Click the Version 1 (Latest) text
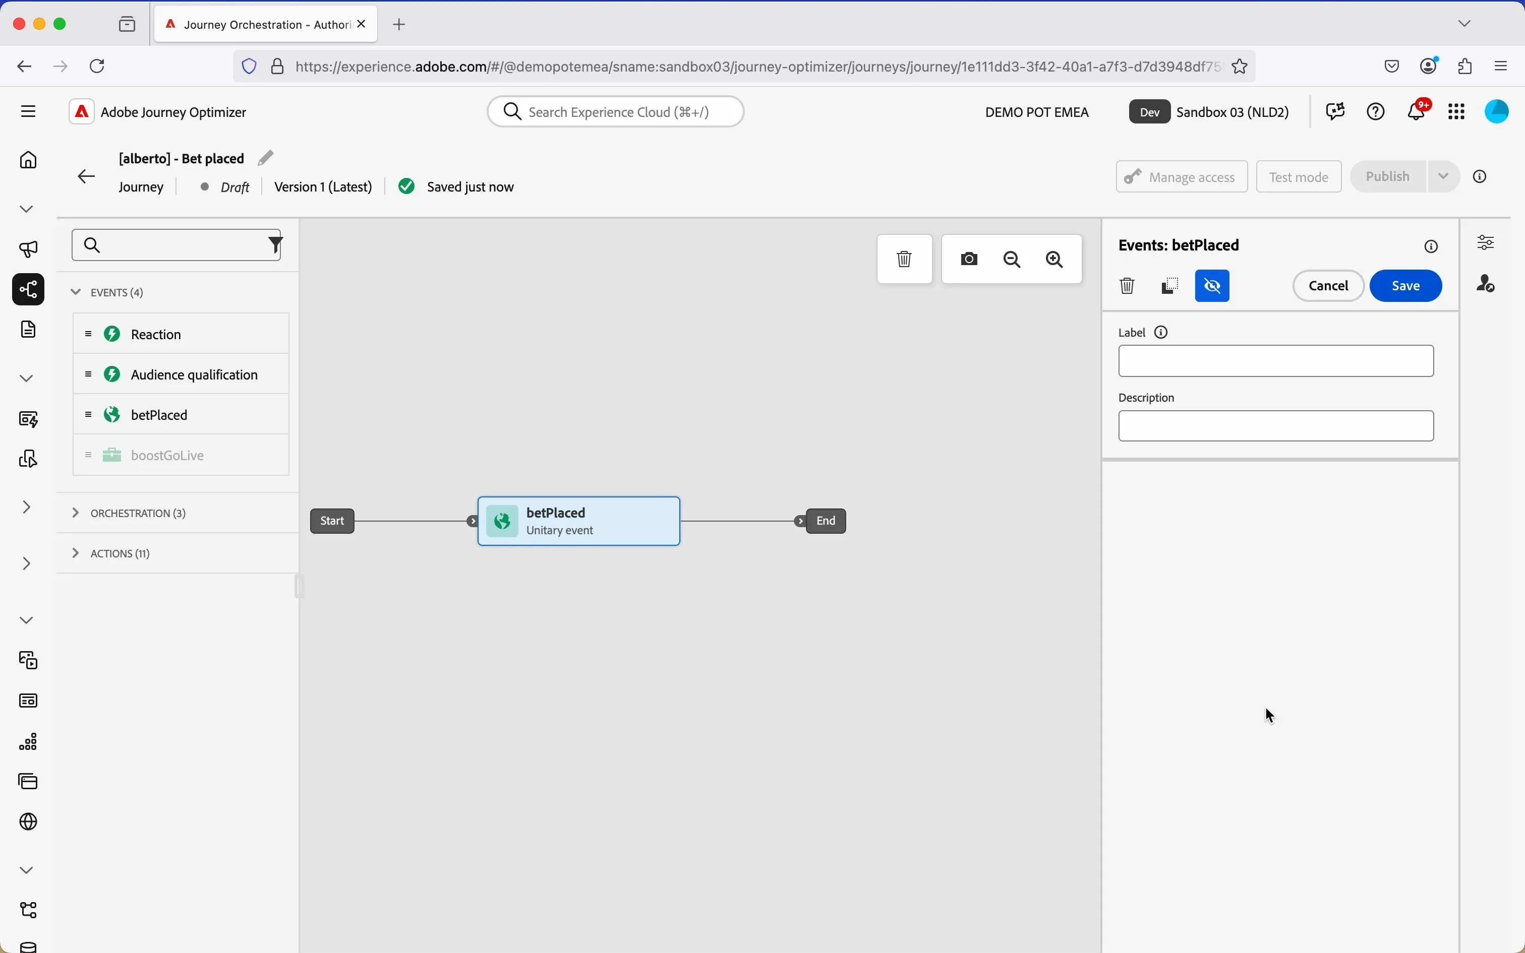The height and width of the screenshot is (953, 1525). tap(323, 187)
